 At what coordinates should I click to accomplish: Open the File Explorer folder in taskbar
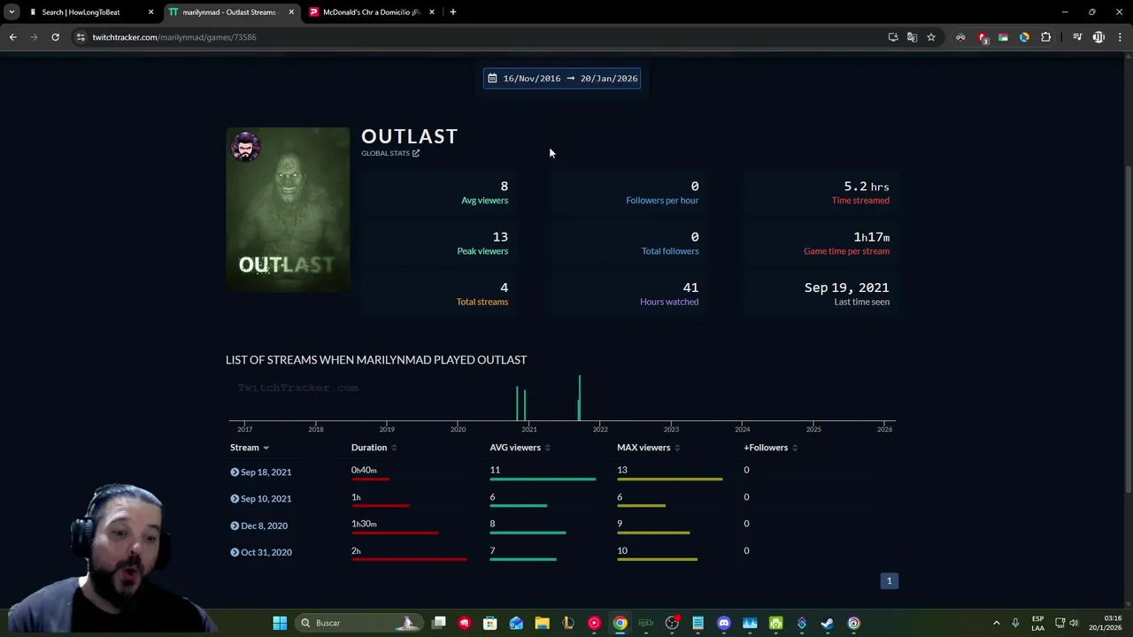coord(542,623)
